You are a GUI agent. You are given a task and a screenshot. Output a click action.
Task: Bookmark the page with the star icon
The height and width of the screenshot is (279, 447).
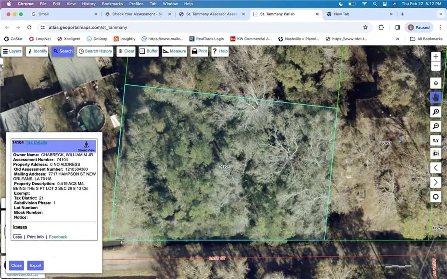click(x=365, y=27)
